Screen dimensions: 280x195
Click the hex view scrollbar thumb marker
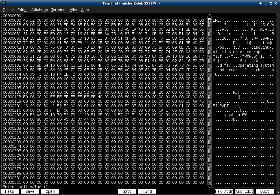point(209,20)
